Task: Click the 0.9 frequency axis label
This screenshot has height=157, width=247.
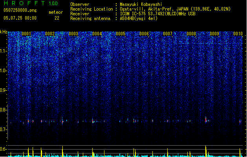Action: [x=3, y=90]
